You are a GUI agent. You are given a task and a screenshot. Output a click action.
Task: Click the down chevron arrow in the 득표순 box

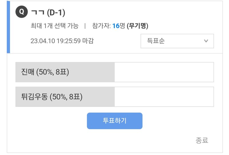click(x=206, y=41)
